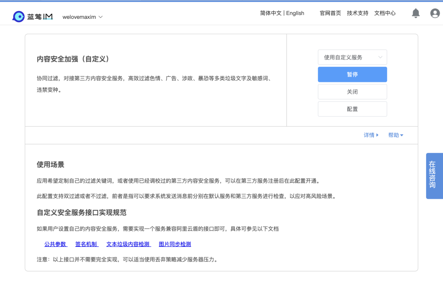Open the 使用自定义服务 service selector dropdown
Image resolution: width=443 pixels, height=284 pixels.
tap(352, 57)
